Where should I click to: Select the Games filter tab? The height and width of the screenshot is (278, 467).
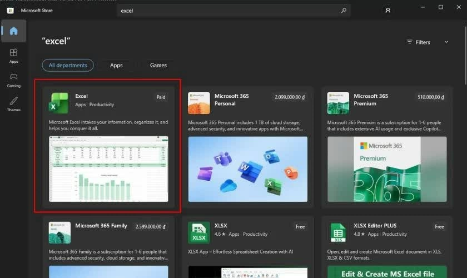[x=158, y=65]
